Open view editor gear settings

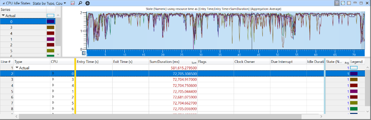[x=87, y=3]
